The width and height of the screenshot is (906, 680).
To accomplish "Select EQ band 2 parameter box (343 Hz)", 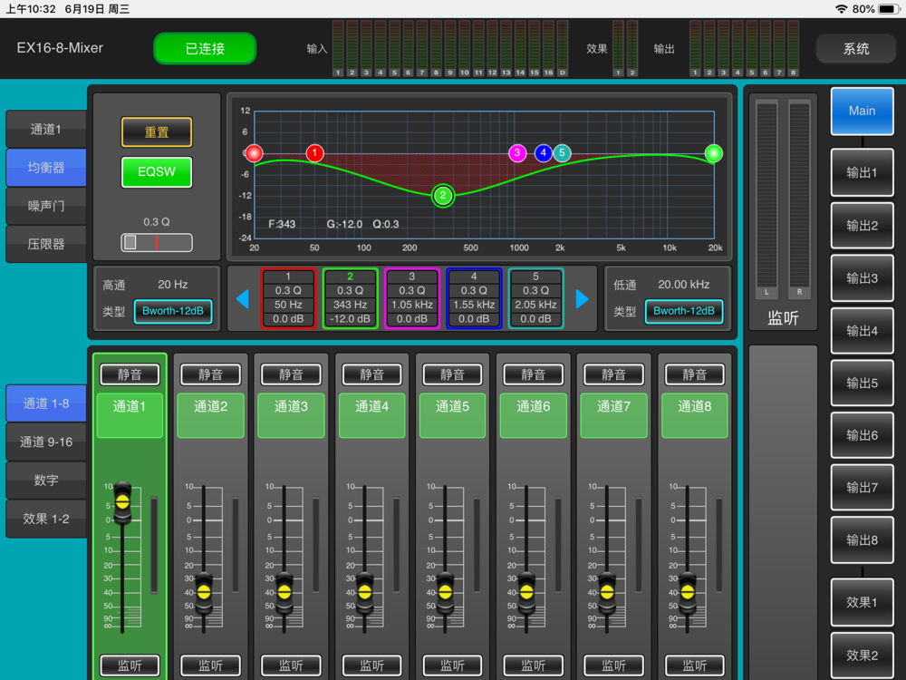I will pyautogui.click(x=350, y=298).
